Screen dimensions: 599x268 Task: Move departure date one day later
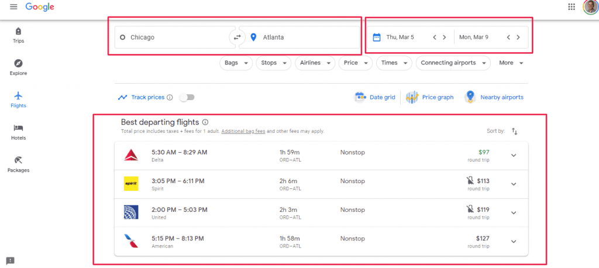click(x=445, y=37)
